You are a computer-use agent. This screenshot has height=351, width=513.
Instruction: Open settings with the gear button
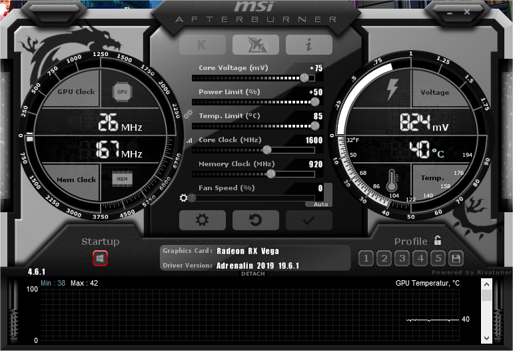click(203, 220)
